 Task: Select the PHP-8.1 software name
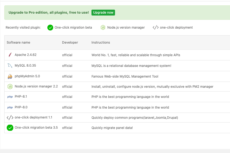point(21,97)
